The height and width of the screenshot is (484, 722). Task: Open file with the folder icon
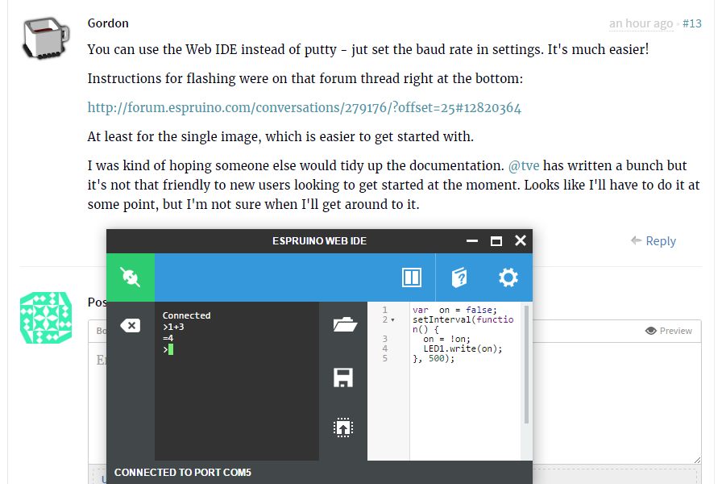pyautogui.click(x=345, y=324)
